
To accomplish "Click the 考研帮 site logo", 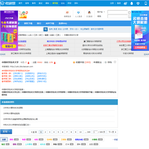I will point(8,3).
